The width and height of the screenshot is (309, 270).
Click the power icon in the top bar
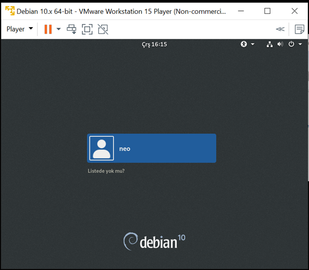[x=291, y=44]
